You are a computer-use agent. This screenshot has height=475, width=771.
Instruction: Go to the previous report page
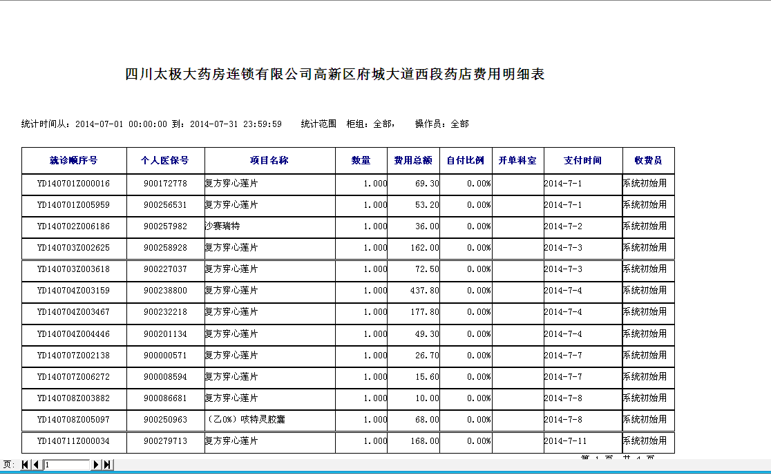coord(36,464)
